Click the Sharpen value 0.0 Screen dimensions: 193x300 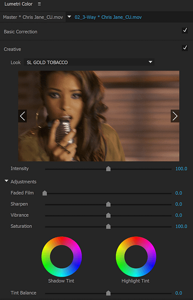[x=179, y=204]
